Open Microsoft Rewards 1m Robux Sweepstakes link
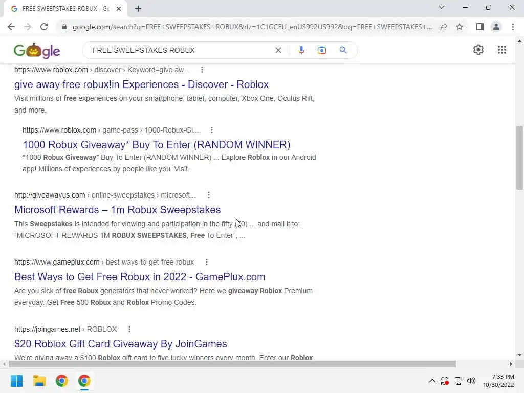The image size is (524, 393). pyautogui.click(x=118, y=210)
